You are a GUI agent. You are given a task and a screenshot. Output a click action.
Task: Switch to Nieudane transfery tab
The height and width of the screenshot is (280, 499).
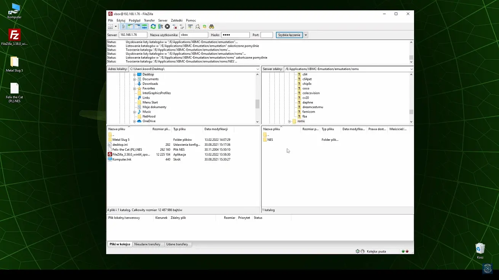point(147,244)
